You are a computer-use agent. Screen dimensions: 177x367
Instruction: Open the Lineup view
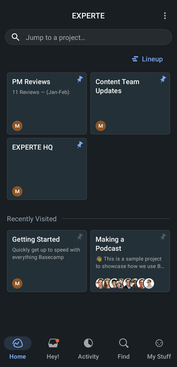coord(147,59)
